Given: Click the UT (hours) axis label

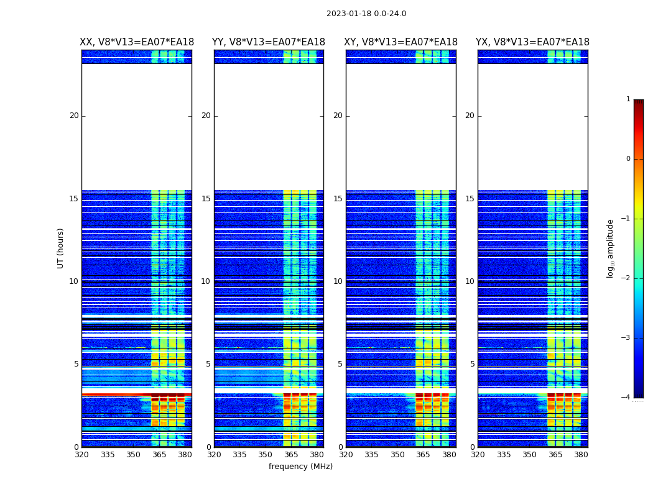Looking at the screenshot, I should click(60, 248).
